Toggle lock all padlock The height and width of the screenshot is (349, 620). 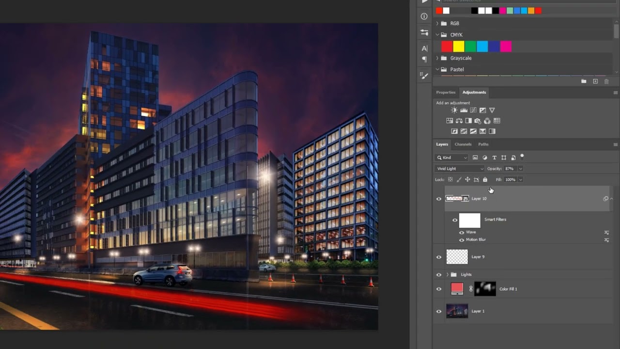(485, 179)
